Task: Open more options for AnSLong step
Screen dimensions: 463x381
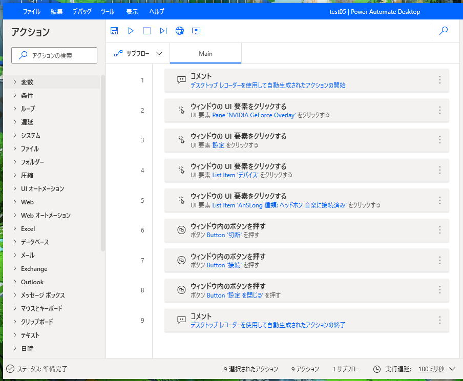Action: (439, 200)
